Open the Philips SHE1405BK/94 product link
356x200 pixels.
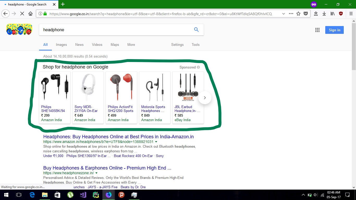pos(53,109)
